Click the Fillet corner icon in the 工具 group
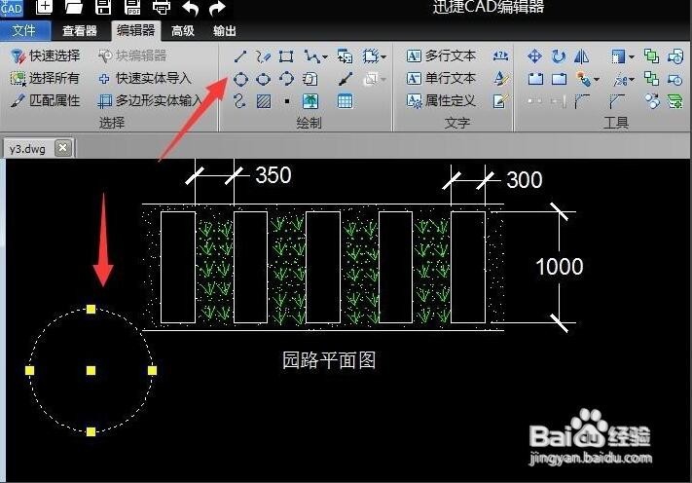The height and width of the screenshot is (483, 692). [582, 101]
